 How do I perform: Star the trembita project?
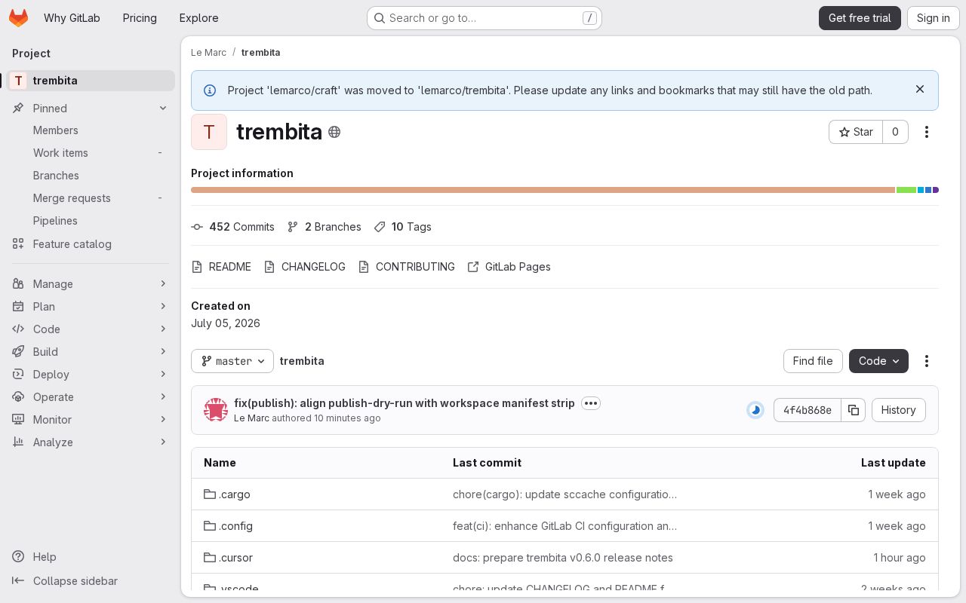(856, 132)
